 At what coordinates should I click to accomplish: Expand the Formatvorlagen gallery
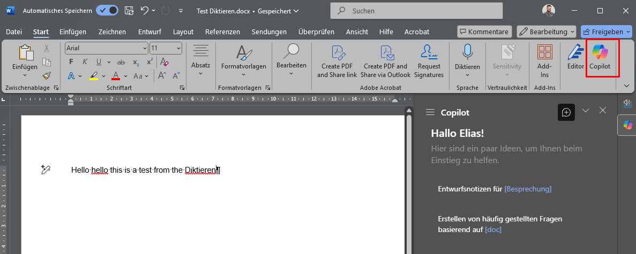coord(243,61)
